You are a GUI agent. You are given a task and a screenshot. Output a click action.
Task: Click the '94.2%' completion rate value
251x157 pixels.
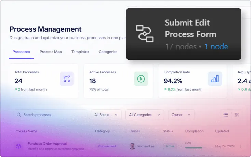point(173,81)
